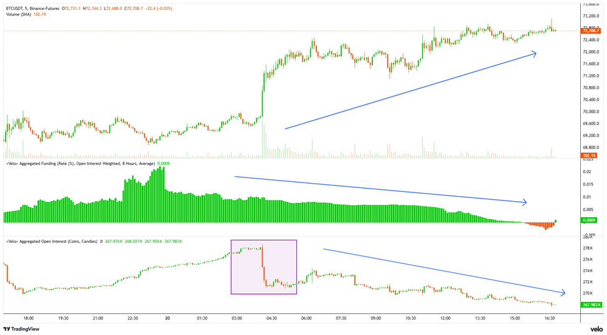Click the Velo Aggregated Funding indicator title
The image size is (607, 335).
tap(80, 164)
